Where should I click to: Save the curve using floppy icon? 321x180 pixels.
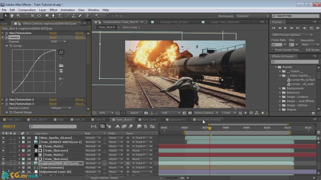point(61,71)
